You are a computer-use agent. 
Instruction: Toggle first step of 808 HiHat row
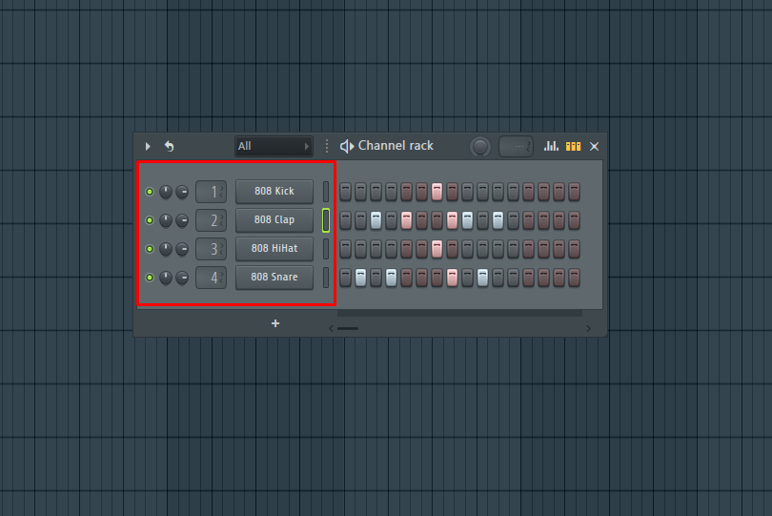346,249
